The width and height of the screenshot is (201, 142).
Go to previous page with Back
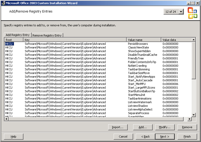(x=146, y=137)
